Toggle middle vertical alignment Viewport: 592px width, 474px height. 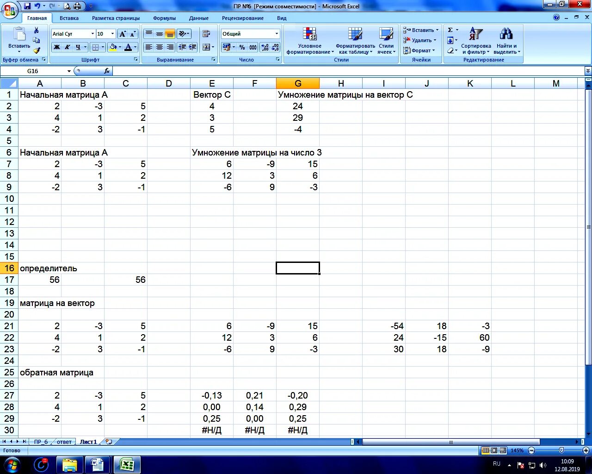160,34
